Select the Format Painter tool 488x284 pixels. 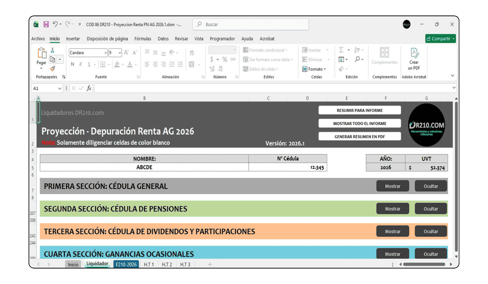pyautogui.click(x=52, y=69)
